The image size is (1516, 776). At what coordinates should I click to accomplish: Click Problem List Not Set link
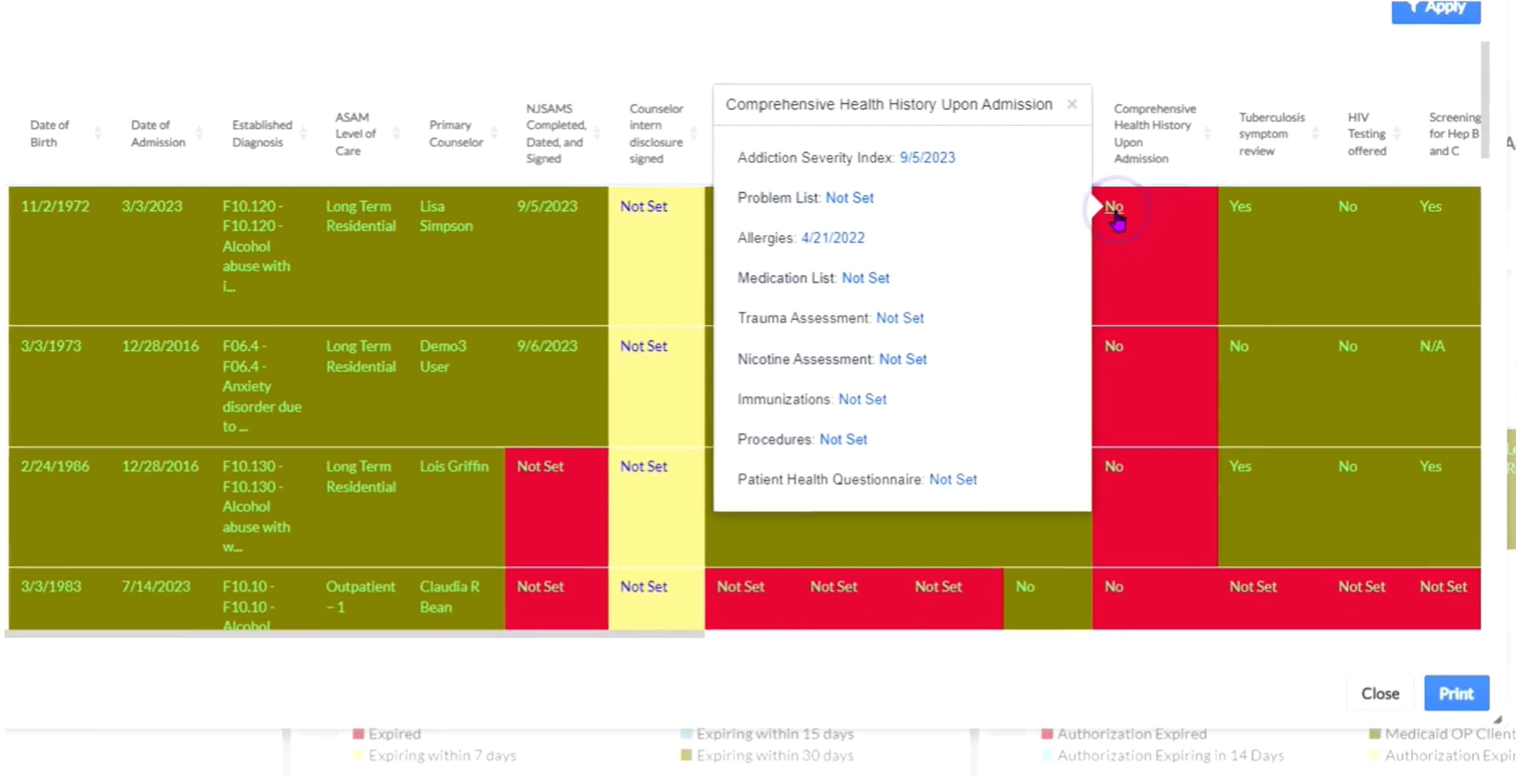coord(849,198)
